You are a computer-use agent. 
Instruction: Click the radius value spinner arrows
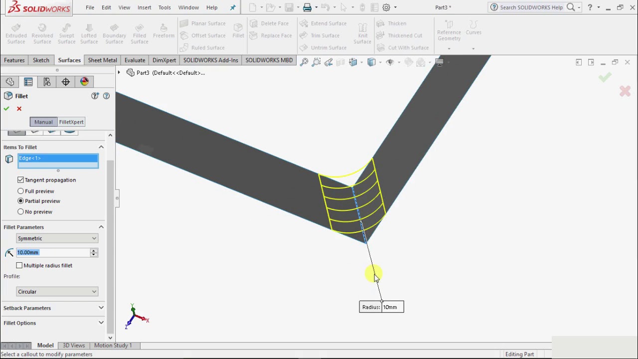point(93,252)
